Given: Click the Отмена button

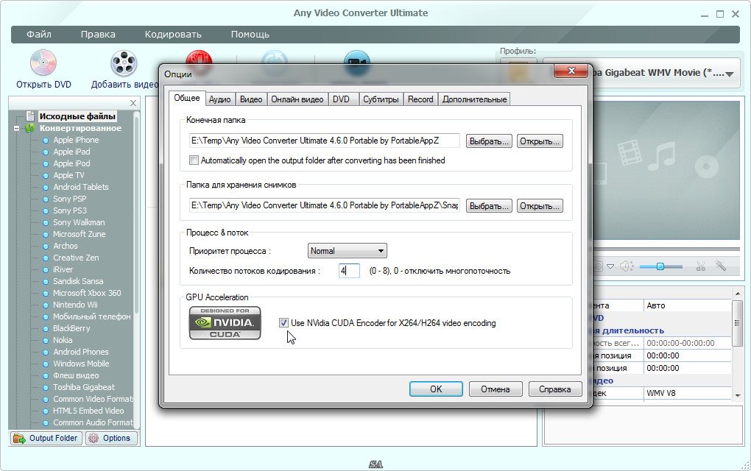Looking at the screenshot, I should point(496,389).
